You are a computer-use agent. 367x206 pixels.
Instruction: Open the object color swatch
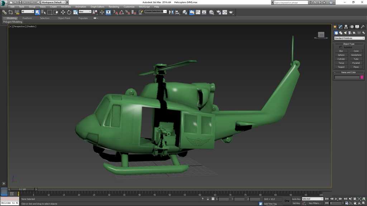click(x=361, y=77)
